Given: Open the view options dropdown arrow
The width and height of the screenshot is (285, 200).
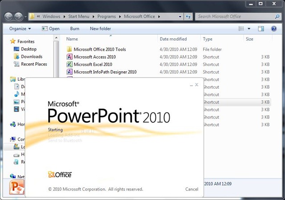Looking at the screenshot, I should 249,29.
